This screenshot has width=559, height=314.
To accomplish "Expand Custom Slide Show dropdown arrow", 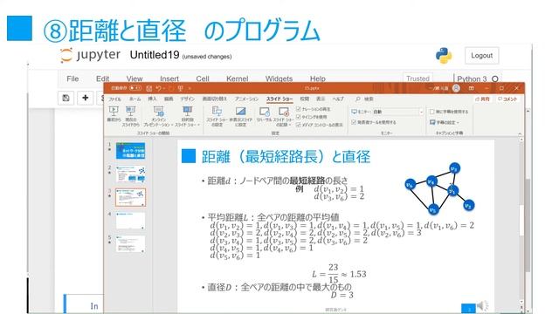I will click(198, 125).
